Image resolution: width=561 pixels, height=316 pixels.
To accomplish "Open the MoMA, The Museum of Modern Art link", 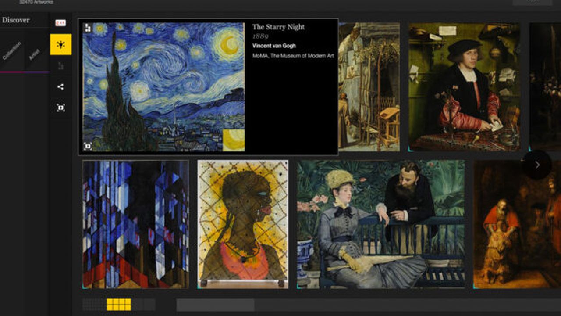I will (x=293, y=56).
